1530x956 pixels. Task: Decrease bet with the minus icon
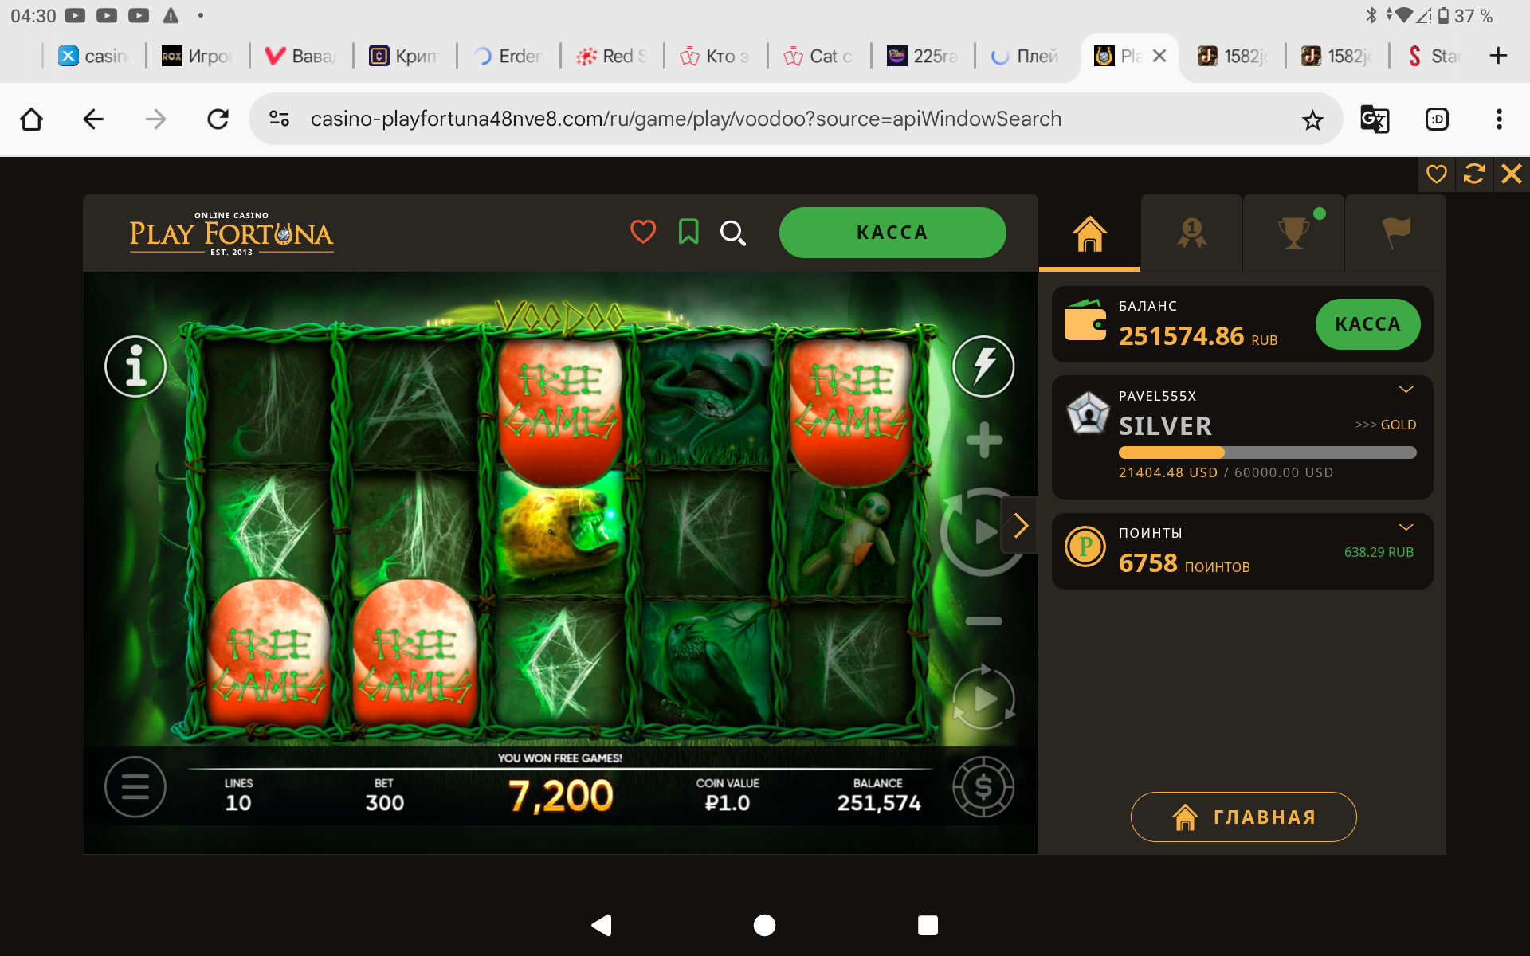tap(984, 621)
